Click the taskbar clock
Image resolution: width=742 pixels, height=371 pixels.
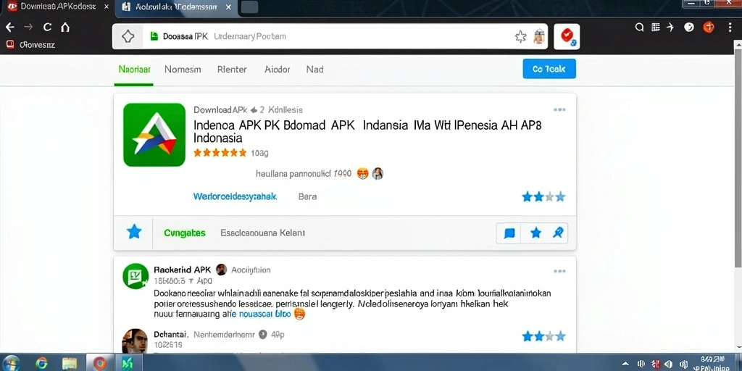click(711, 364)
